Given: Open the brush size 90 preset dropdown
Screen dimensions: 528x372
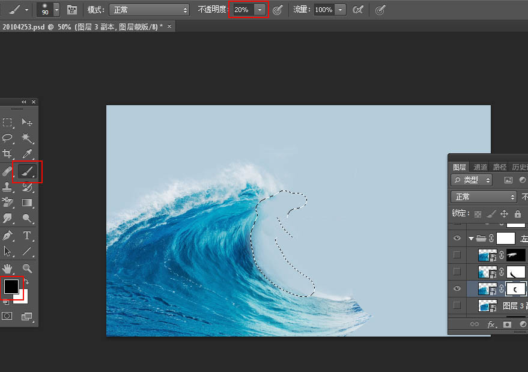Looking at the screenshot, I should [x=56, y=10].
